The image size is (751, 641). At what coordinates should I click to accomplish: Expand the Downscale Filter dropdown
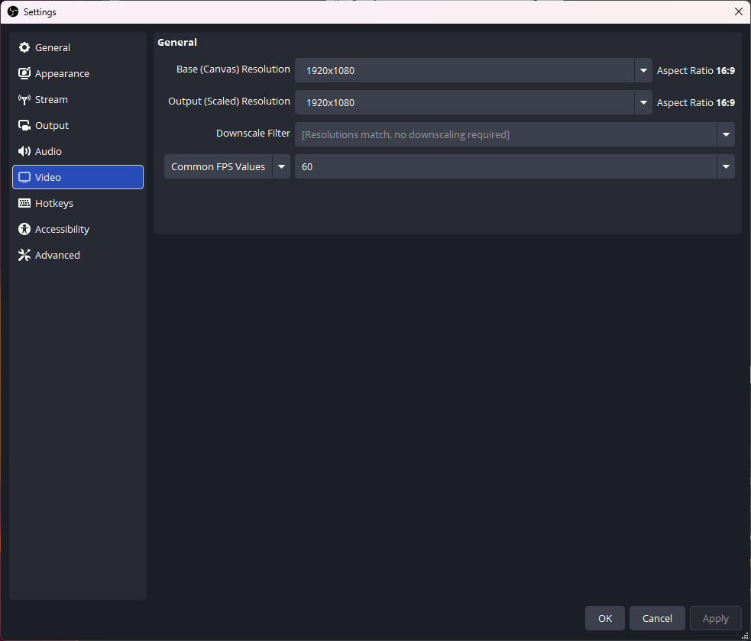tap(725, 134)
